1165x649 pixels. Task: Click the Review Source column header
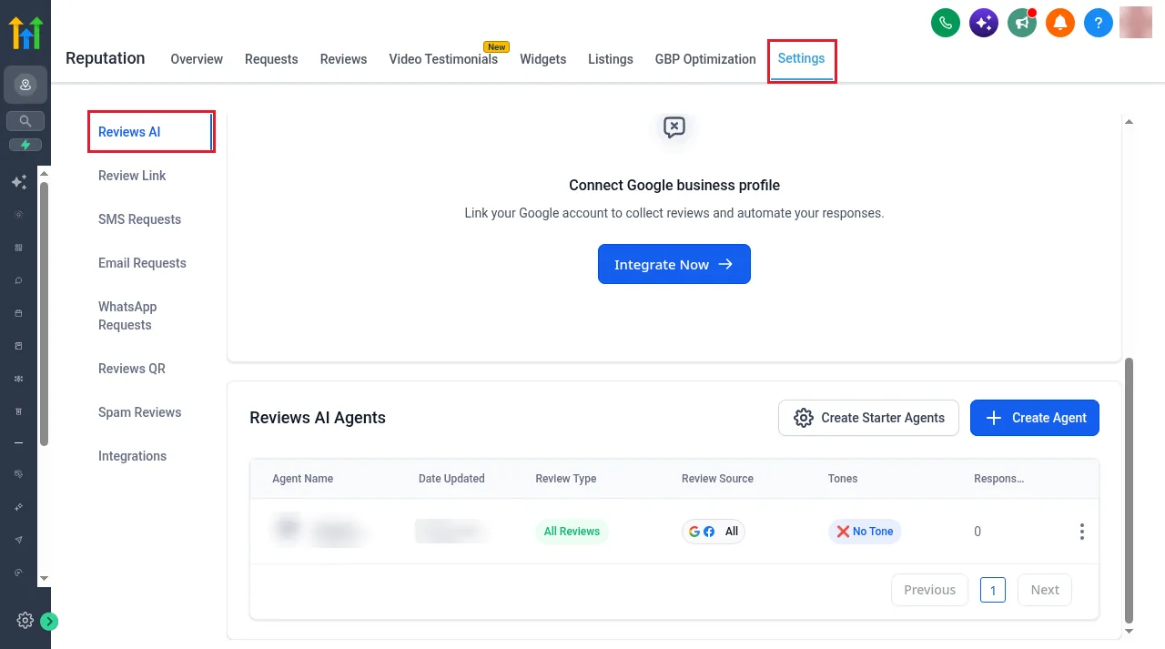click(717, 479)
